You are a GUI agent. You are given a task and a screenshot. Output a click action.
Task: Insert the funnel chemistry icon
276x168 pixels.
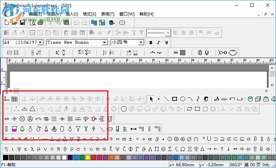[78, 129]
